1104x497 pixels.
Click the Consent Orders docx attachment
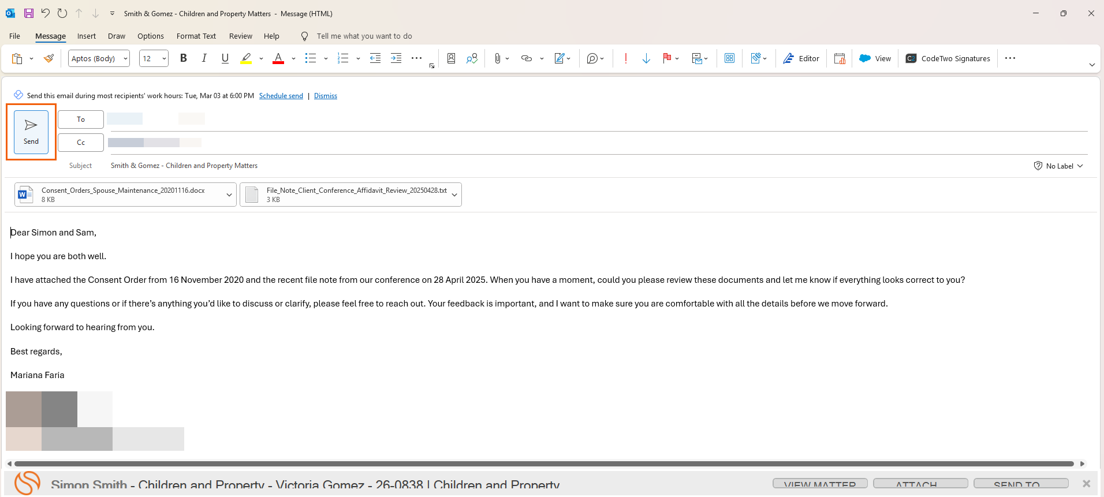(122, 195)
